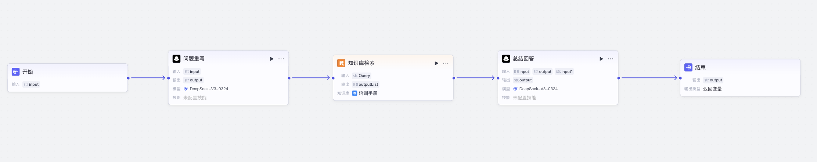This screenshot has width=817, height=162.
Task: Click 未配置技能 in 问题重写 node
Action: pyautogui.click(x=195, y=97)
